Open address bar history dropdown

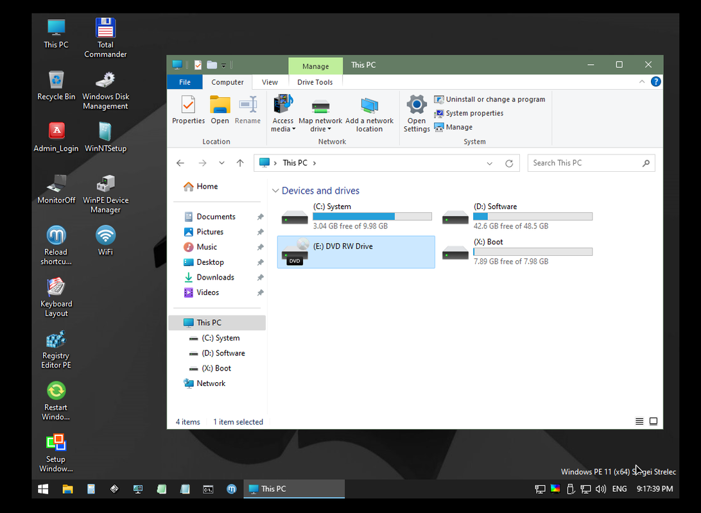(x=490, y=164)
